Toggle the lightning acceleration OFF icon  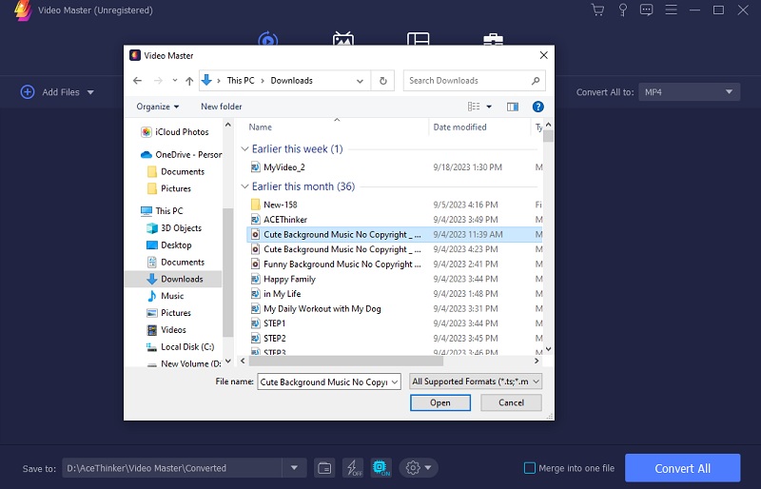[x=353, y=468]
